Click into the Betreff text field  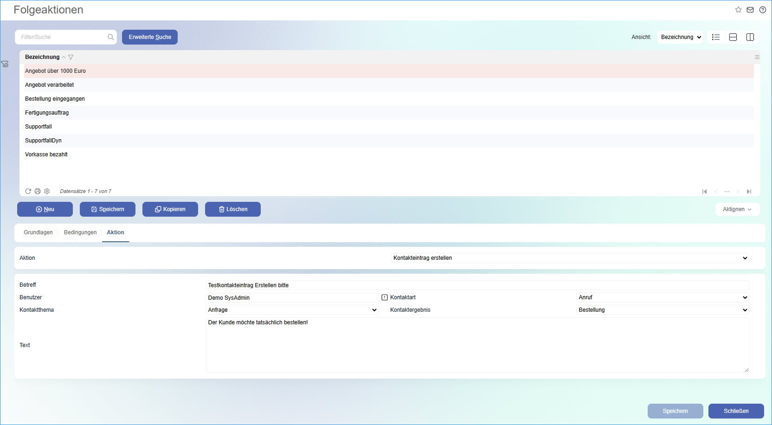(477, 285)
